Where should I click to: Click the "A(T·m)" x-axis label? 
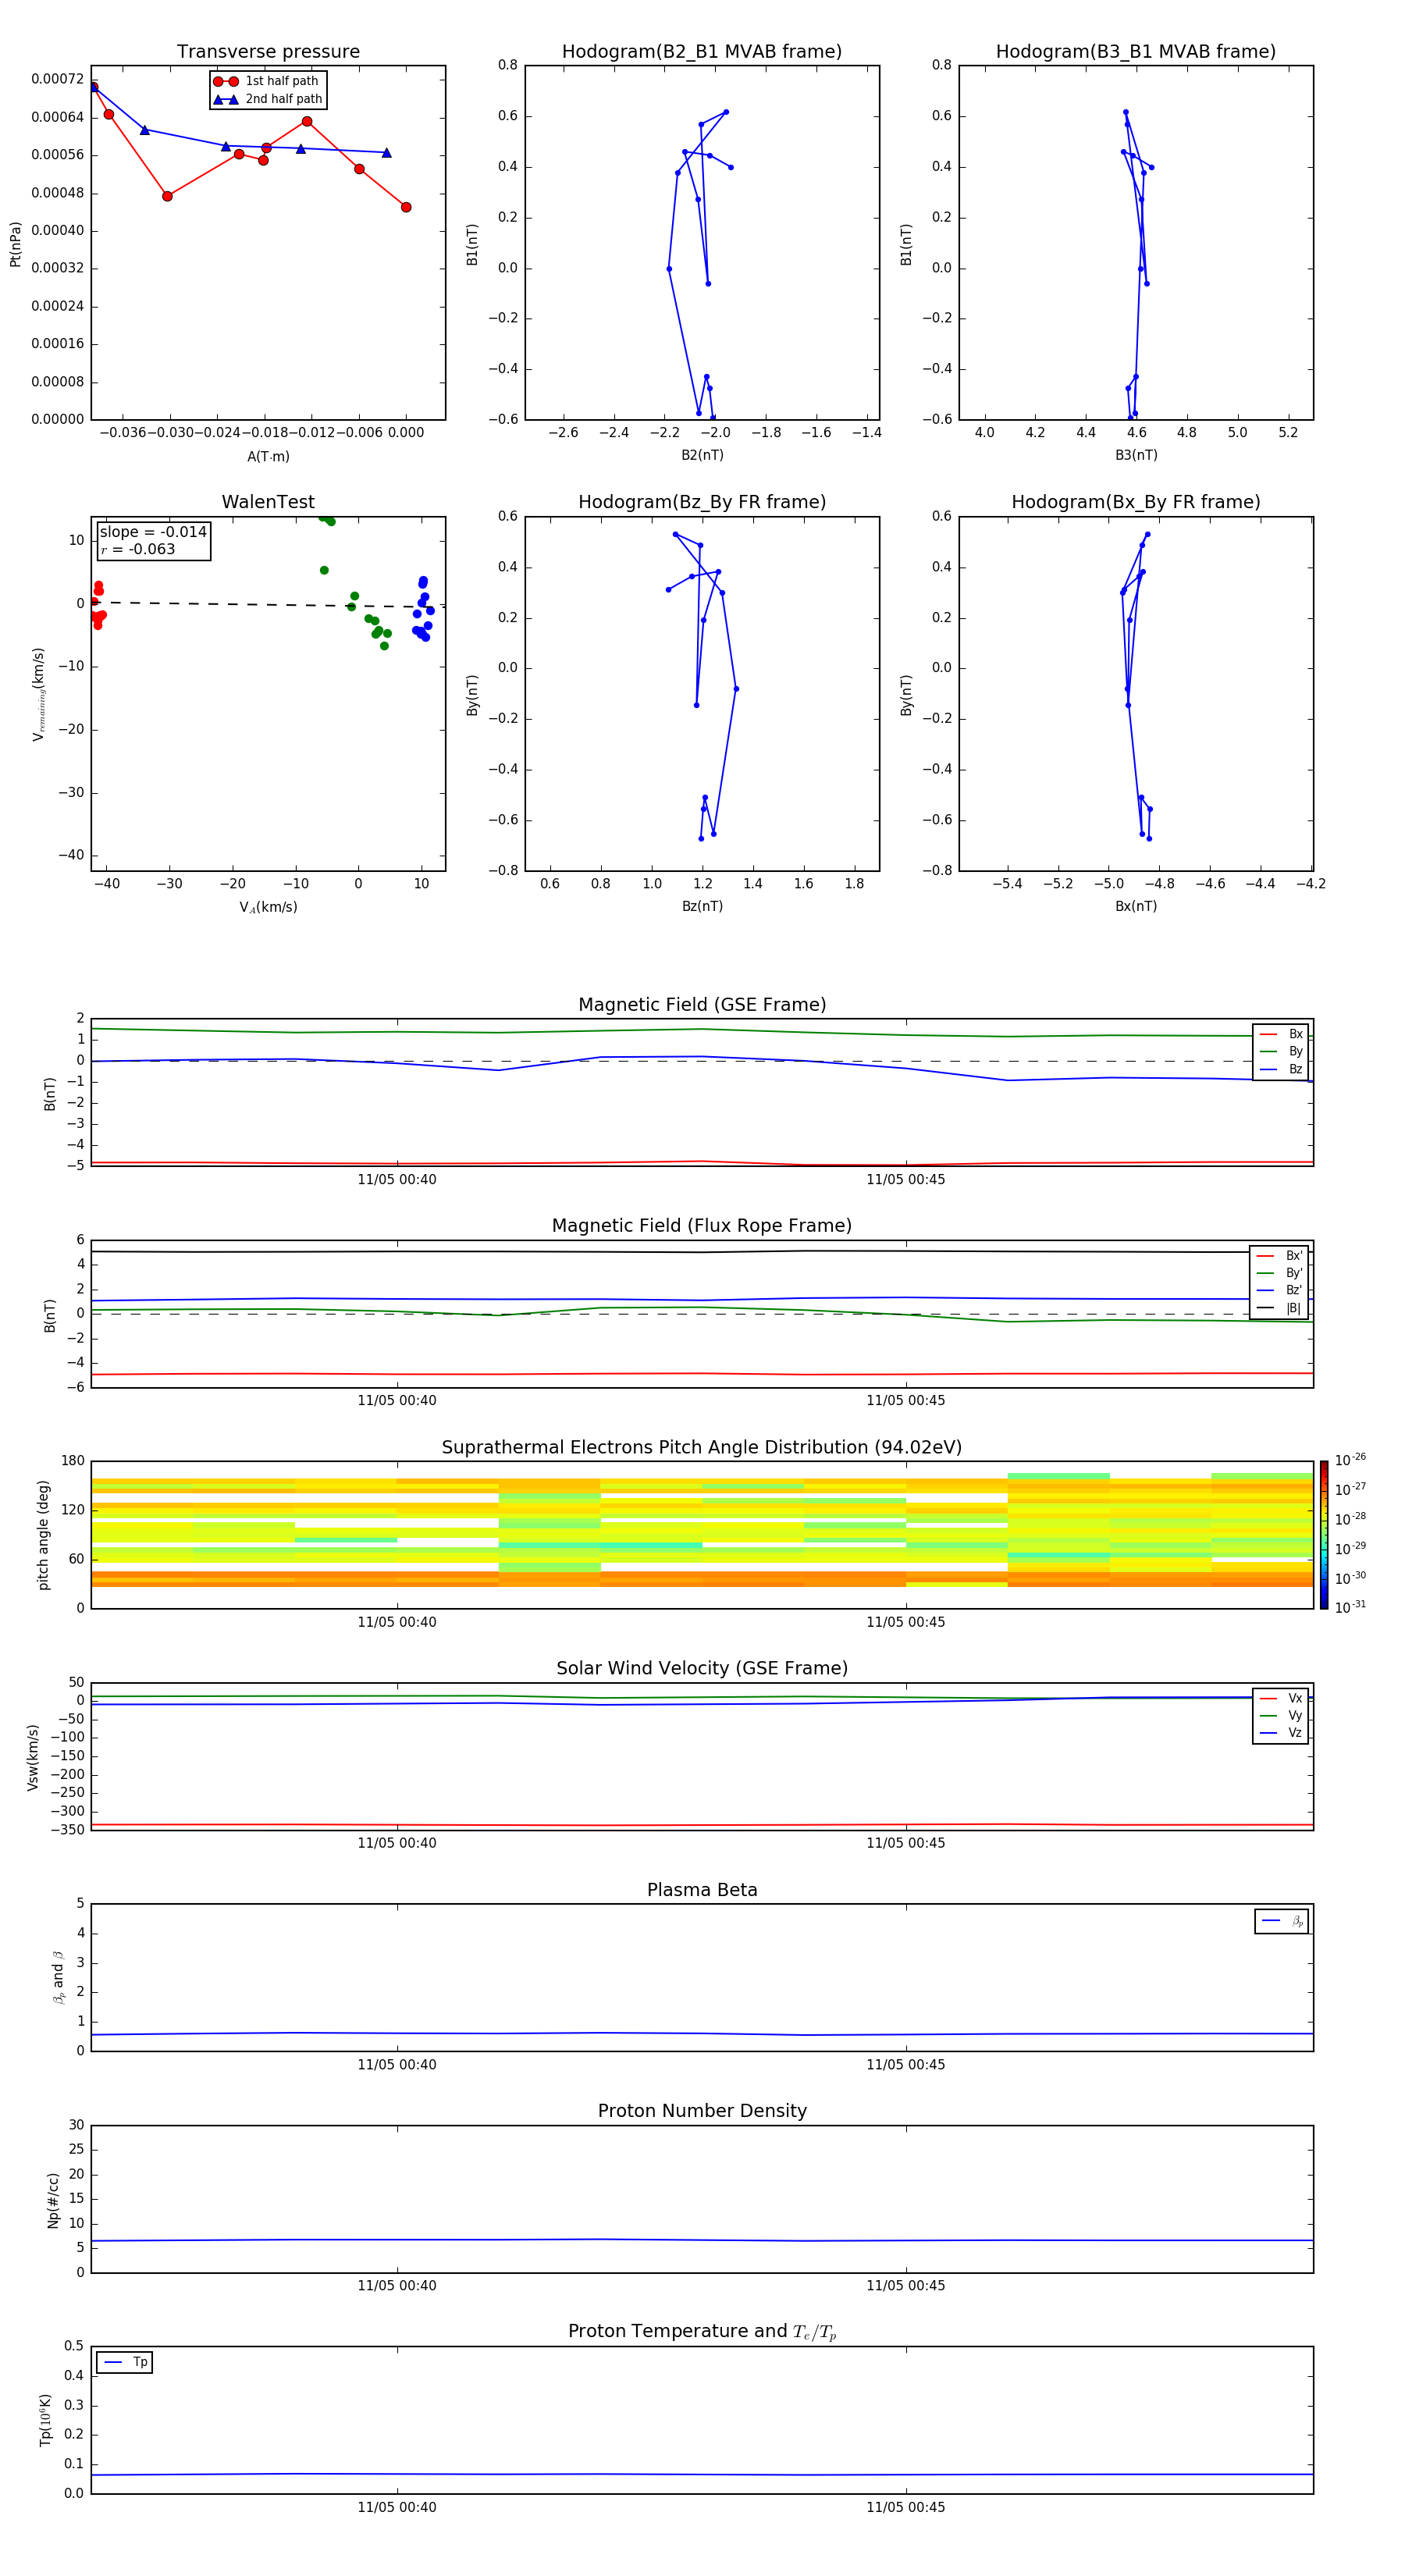point(268,457)
